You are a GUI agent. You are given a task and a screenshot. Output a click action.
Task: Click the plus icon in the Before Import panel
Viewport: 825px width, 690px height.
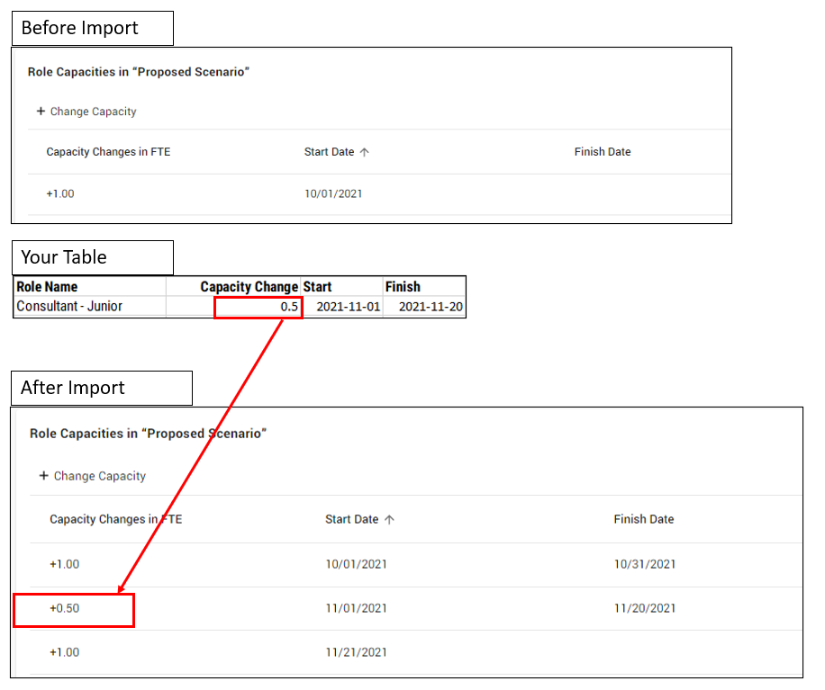[41, 112]
